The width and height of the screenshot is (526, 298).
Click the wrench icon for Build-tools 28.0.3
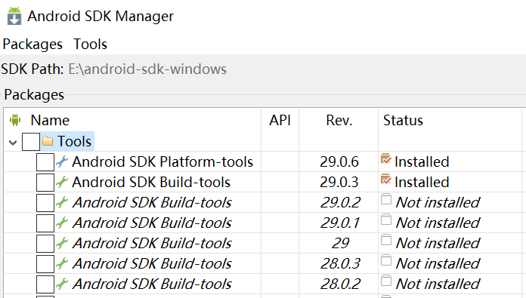(x=62, y=263)
